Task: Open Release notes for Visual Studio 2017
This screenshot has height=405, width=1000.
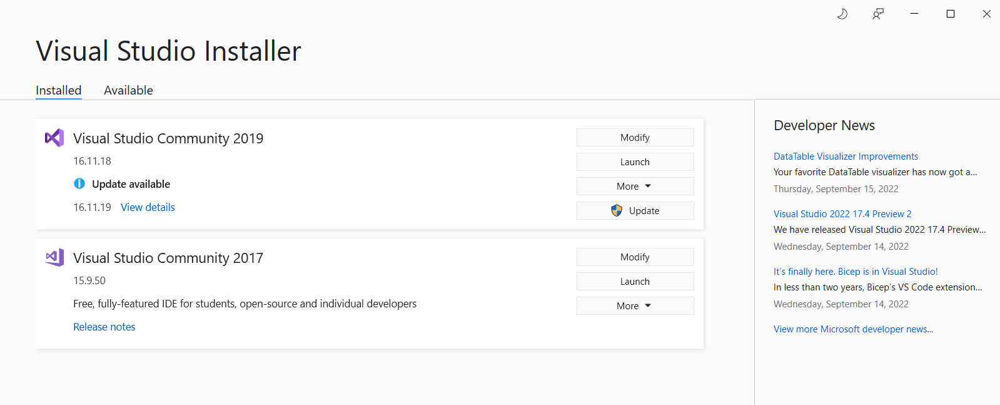Action: pos(104,327)
